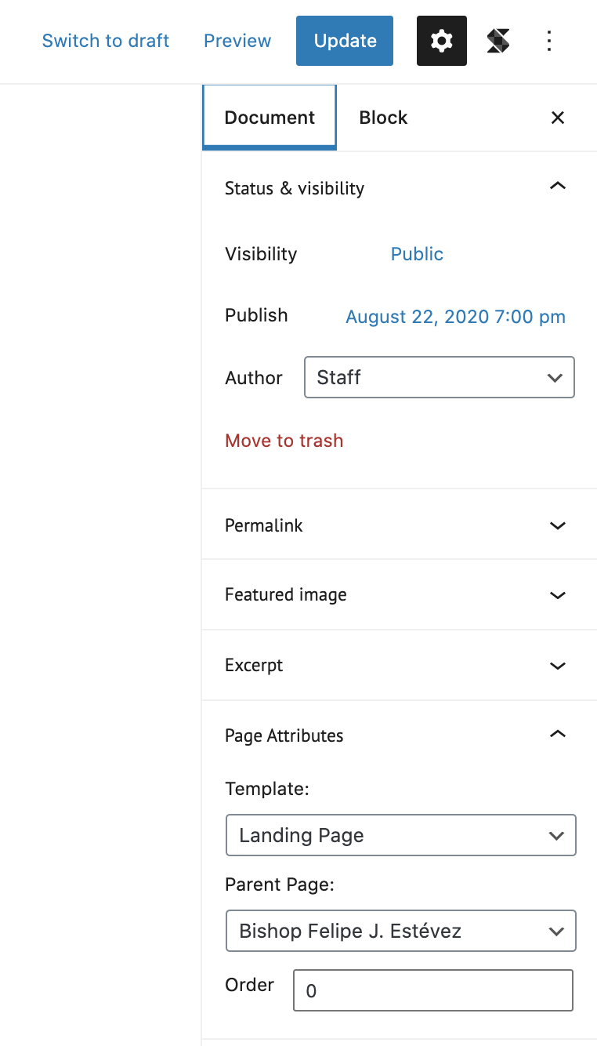The height and width of the screenshot is (1046, 597).
Task: Open the Template dropdown showing Landing Page
Action: pyautogui.click(x=400, y=835)
